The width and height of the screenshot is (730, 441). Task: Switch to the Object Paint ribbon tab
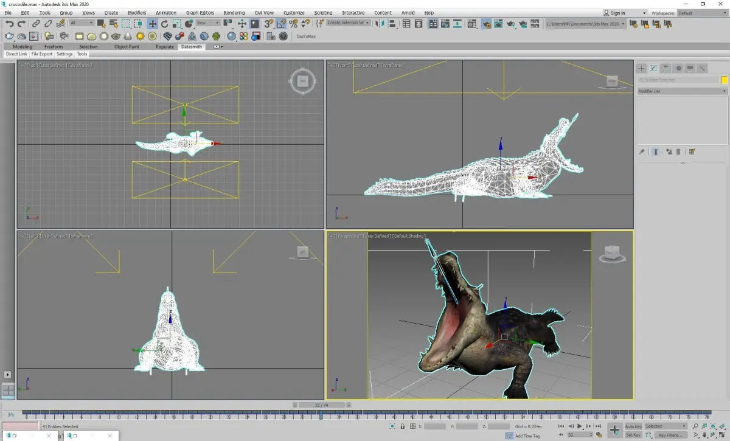tap(127, 47)
